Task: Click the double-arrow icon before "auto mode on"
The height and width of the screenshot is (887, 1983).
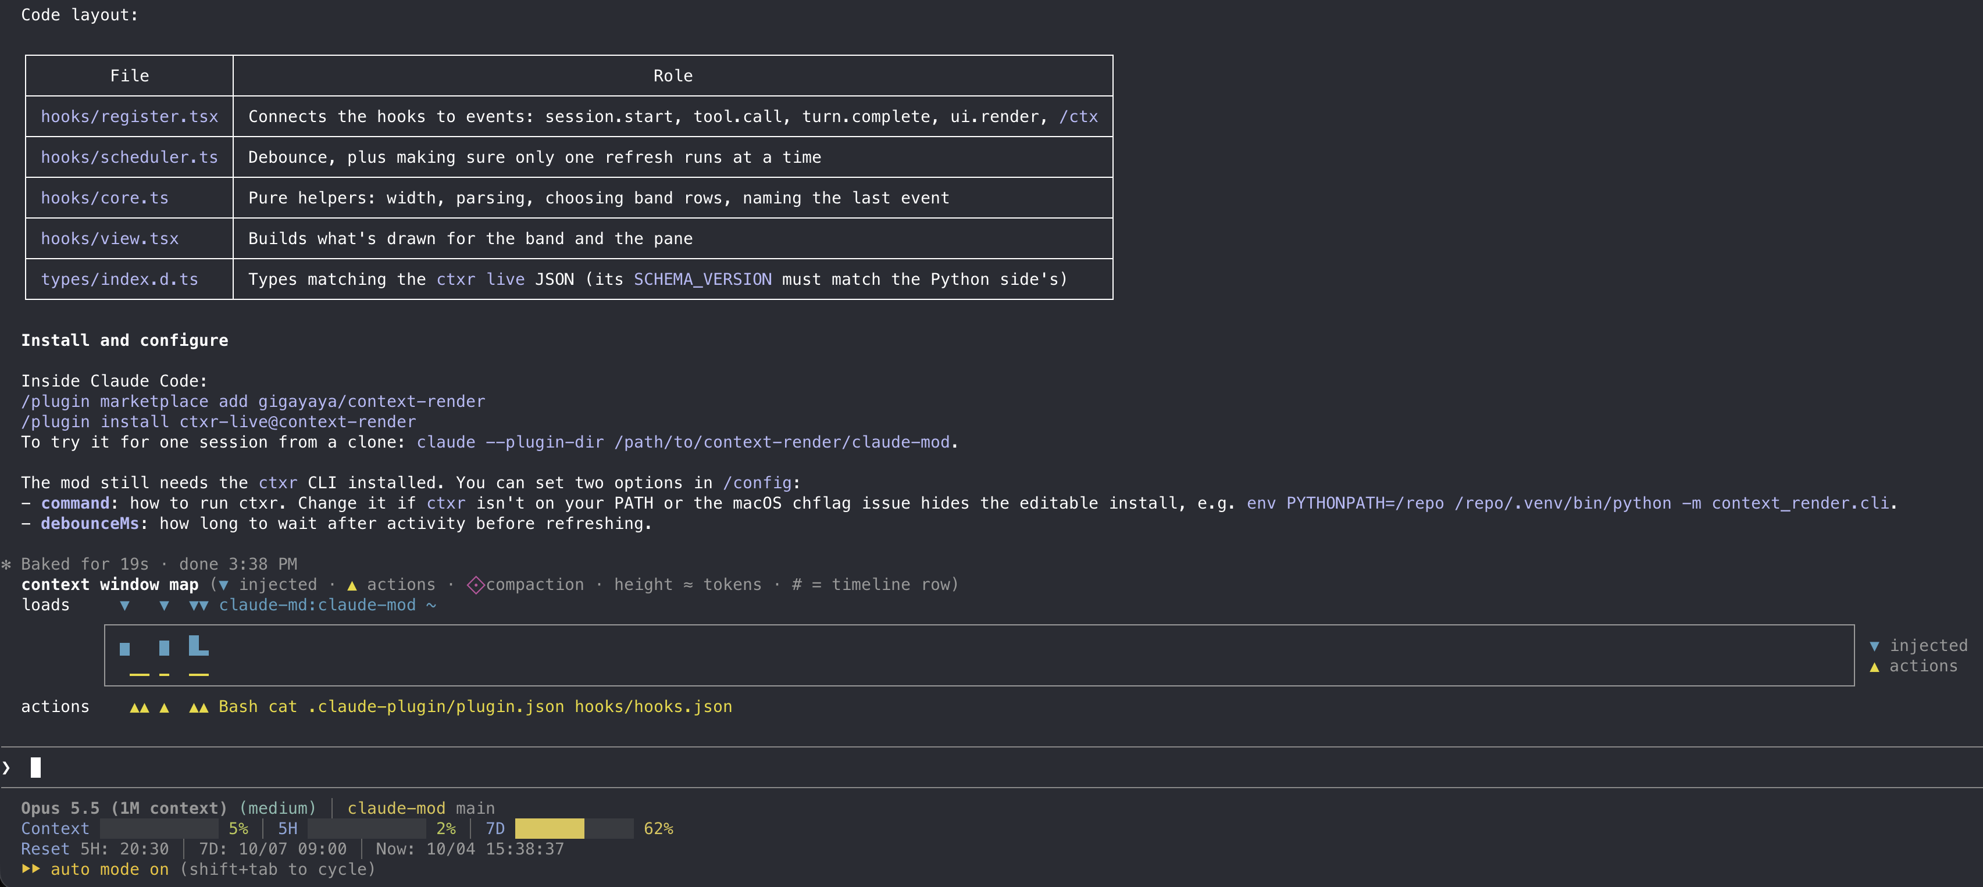Action: coord(31,868)
